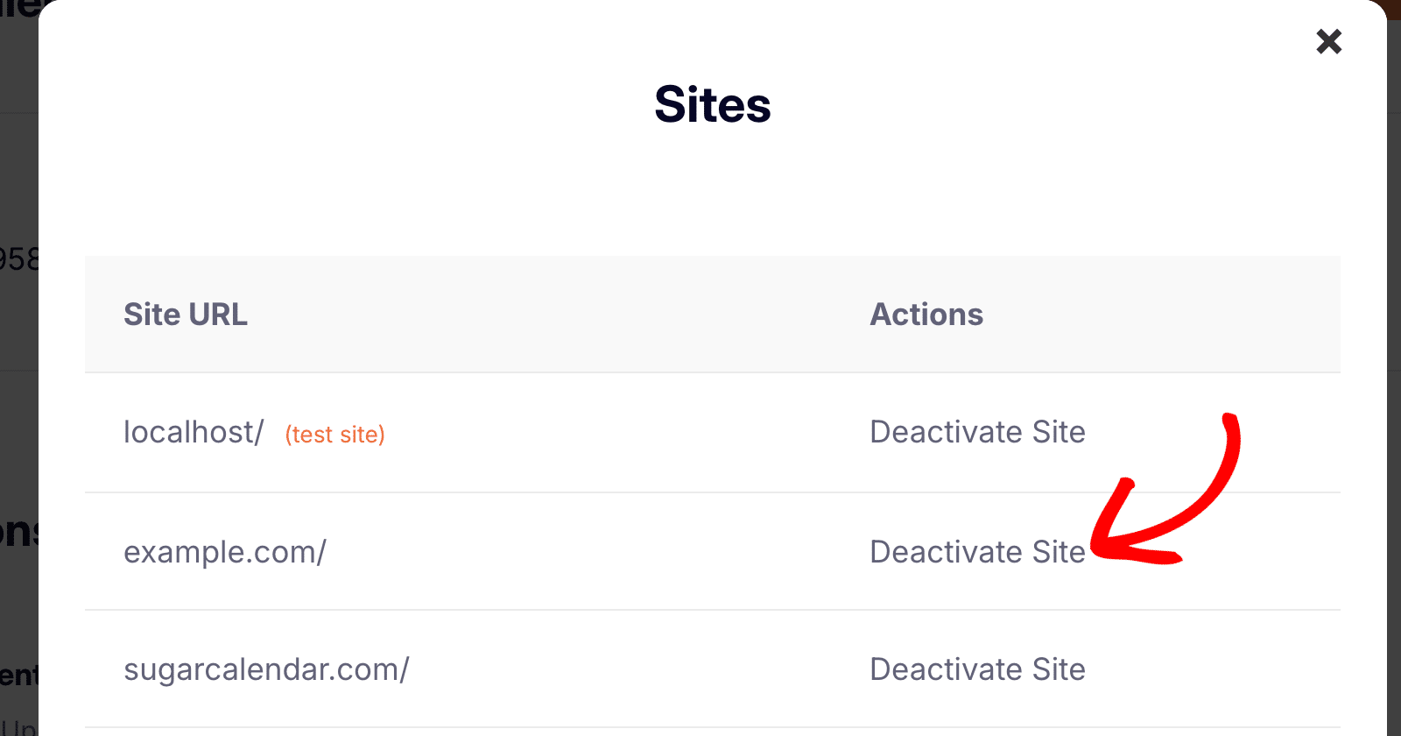The height and width of the screenshot is (736, 1401).
Task: Click the example.com table row
Action: pos(613,552)
